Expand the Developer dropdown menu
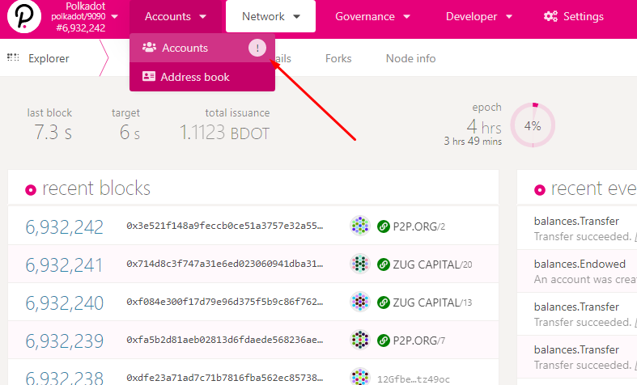Screen dimensions: 637x385 coord(480,16)
